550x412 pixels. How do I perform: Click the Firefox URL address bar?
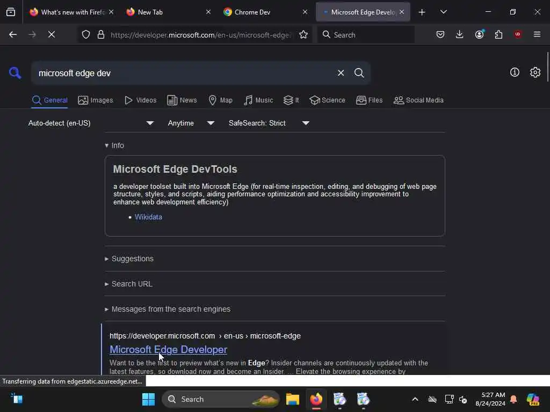(x=200, y=35)
